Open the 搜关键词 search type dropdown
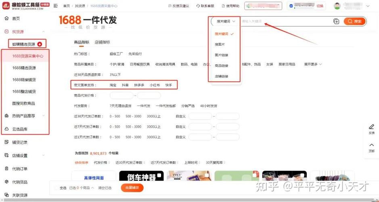Screen dimensions: 379x202 [226, 21]
